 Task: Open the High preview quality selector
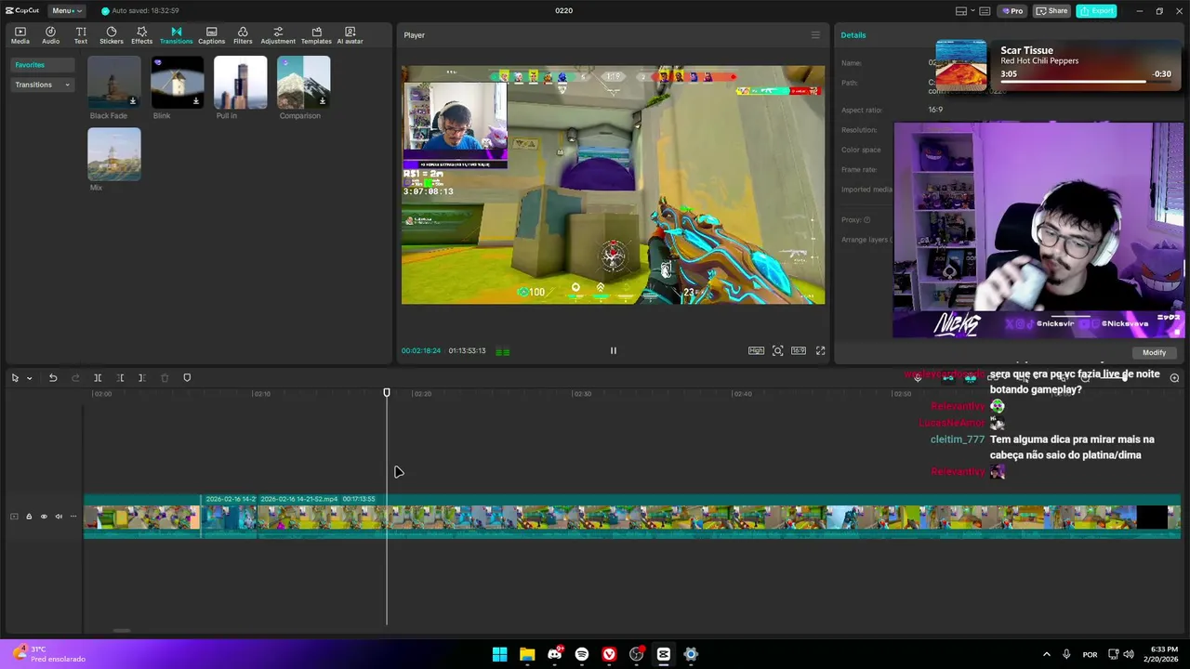[756, 350]
